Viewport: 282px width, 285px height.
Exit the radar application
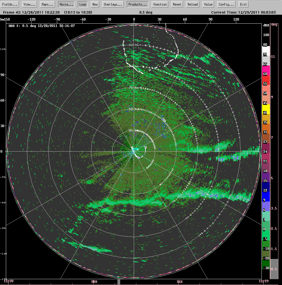[x=243, y=4]
